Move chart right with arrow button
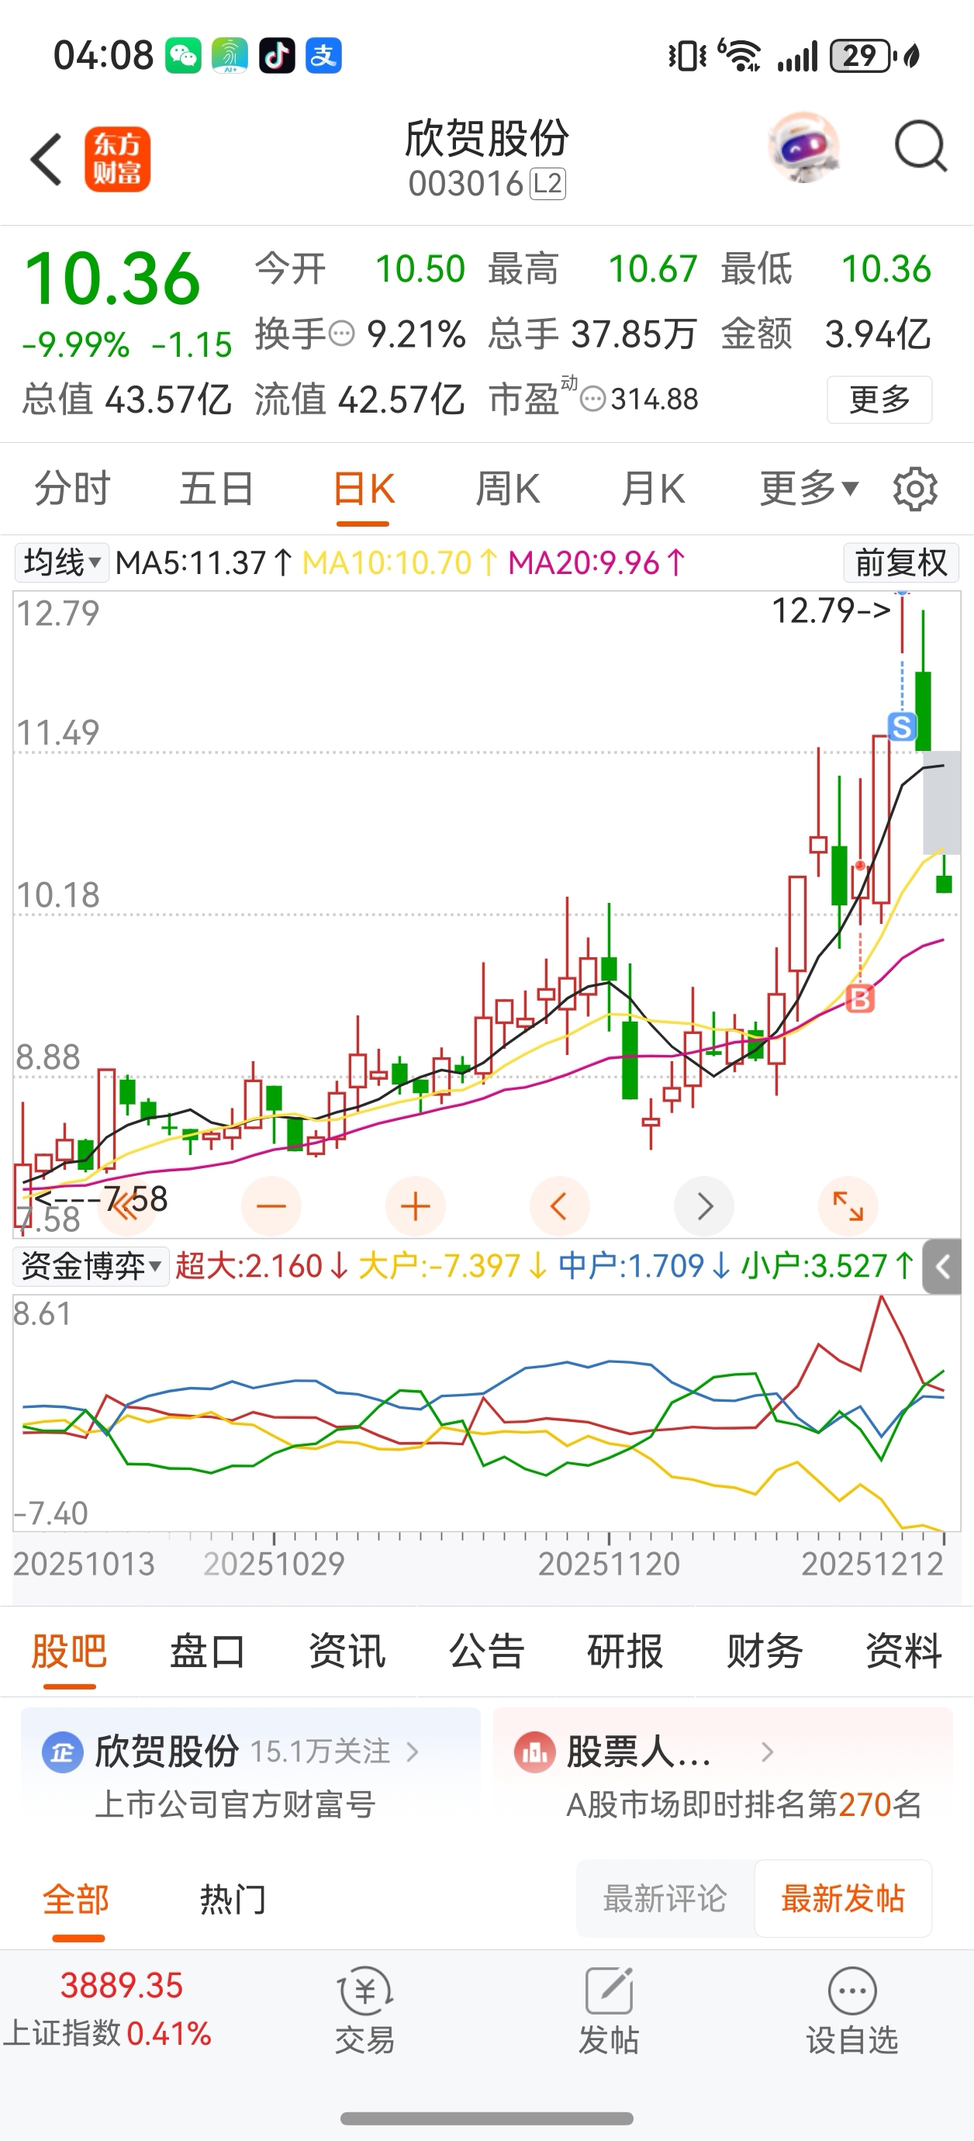This screenshot has height=2141, width=974. 704,1206
